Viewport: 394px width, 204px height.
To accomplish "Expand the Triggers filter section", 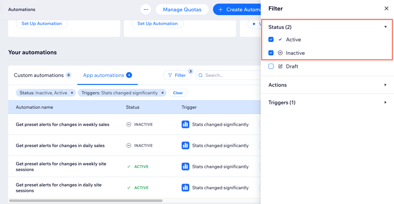I will 385,103.
